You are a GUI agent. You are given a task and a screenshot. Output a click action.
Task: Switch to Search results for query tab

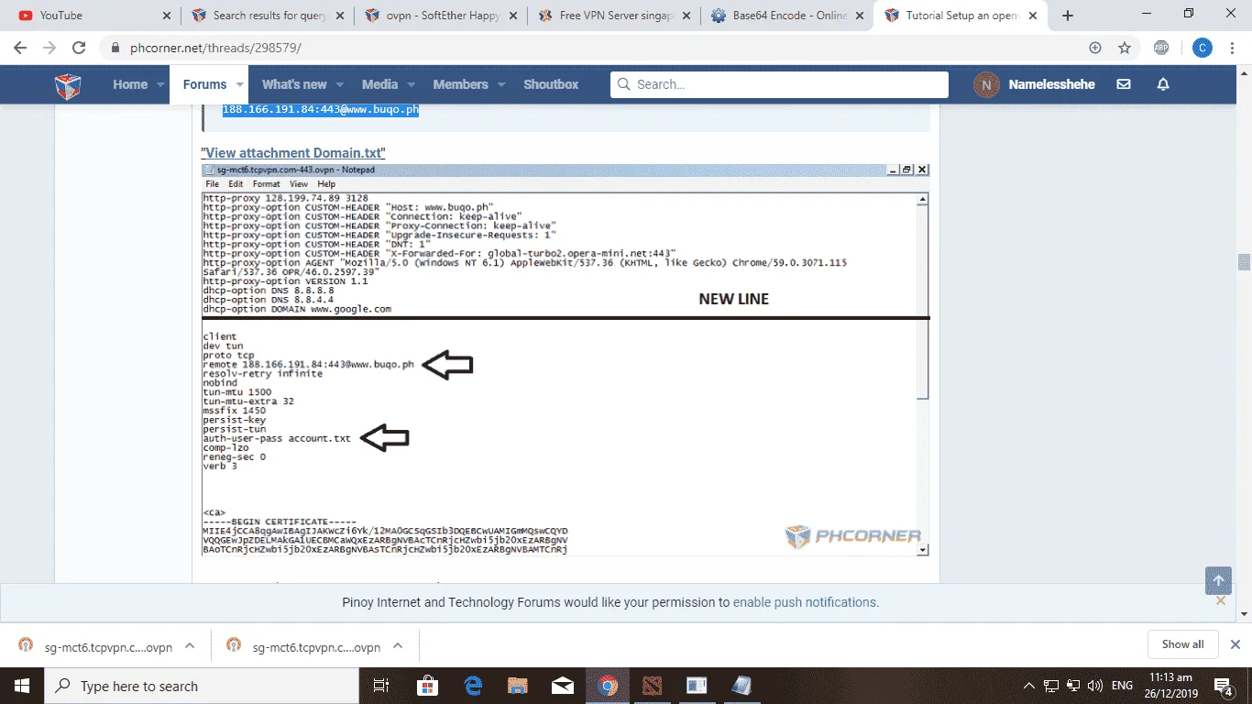(268, 16)
